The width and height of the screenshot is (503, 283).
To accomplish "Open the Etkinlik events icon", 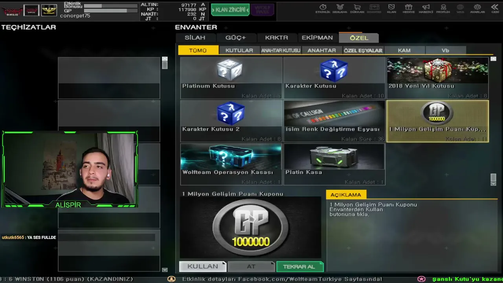I will point(323,9).
